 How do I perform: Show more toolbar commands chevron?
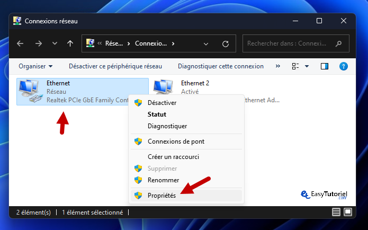pyautogui.click(x=278, y=66)
